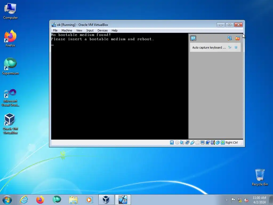Open Internet Explorer from the taskbar
273x205 pixels.
[x=24, y=200]
